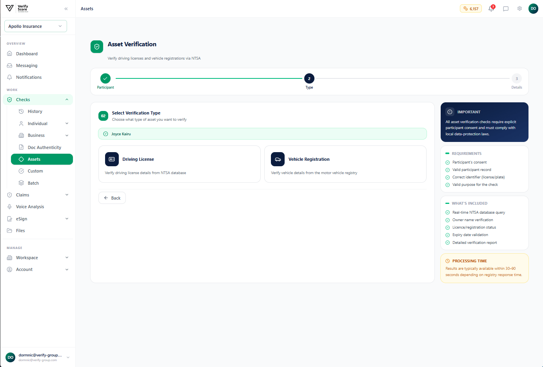The height and width of the screenshot is (367, 543).
Task: Click the Assets diamond icon
Action: coord(21,159)
